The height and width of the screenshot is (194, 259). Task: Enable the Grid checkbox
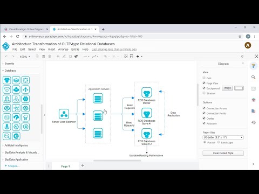click(x=204, y=78)
